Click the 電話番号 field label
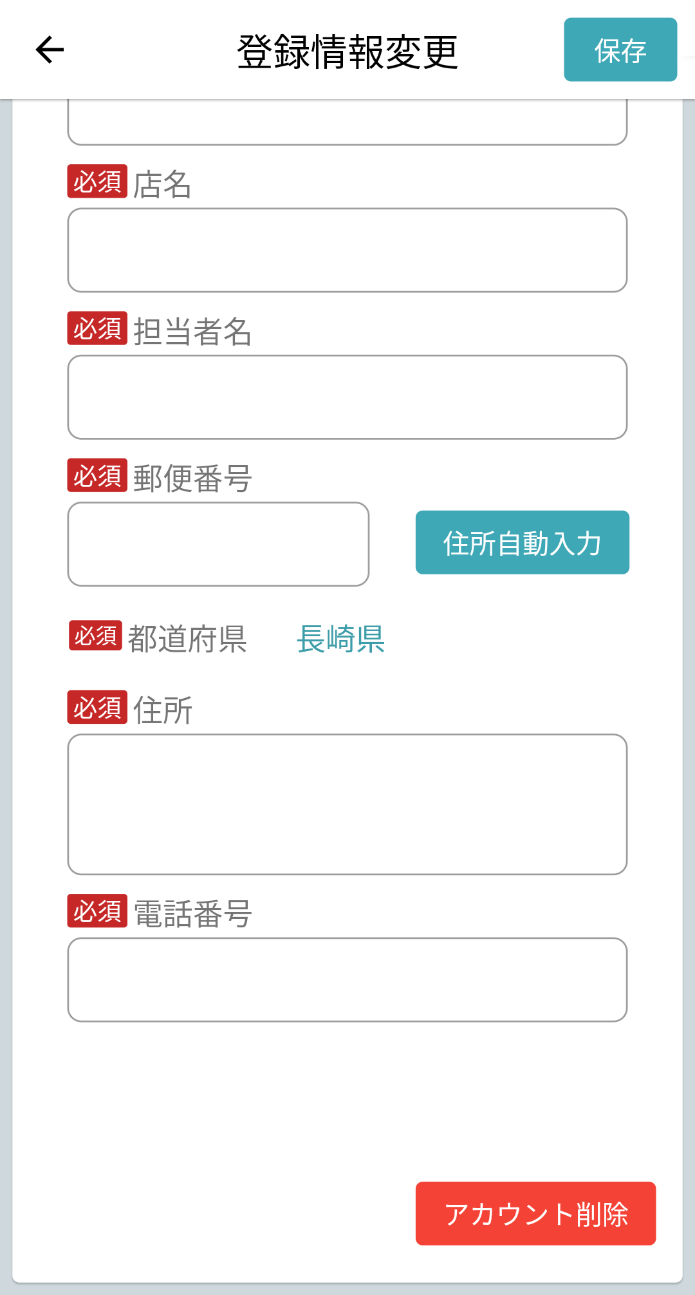The image size is (695, 1295). click(192, 914)
